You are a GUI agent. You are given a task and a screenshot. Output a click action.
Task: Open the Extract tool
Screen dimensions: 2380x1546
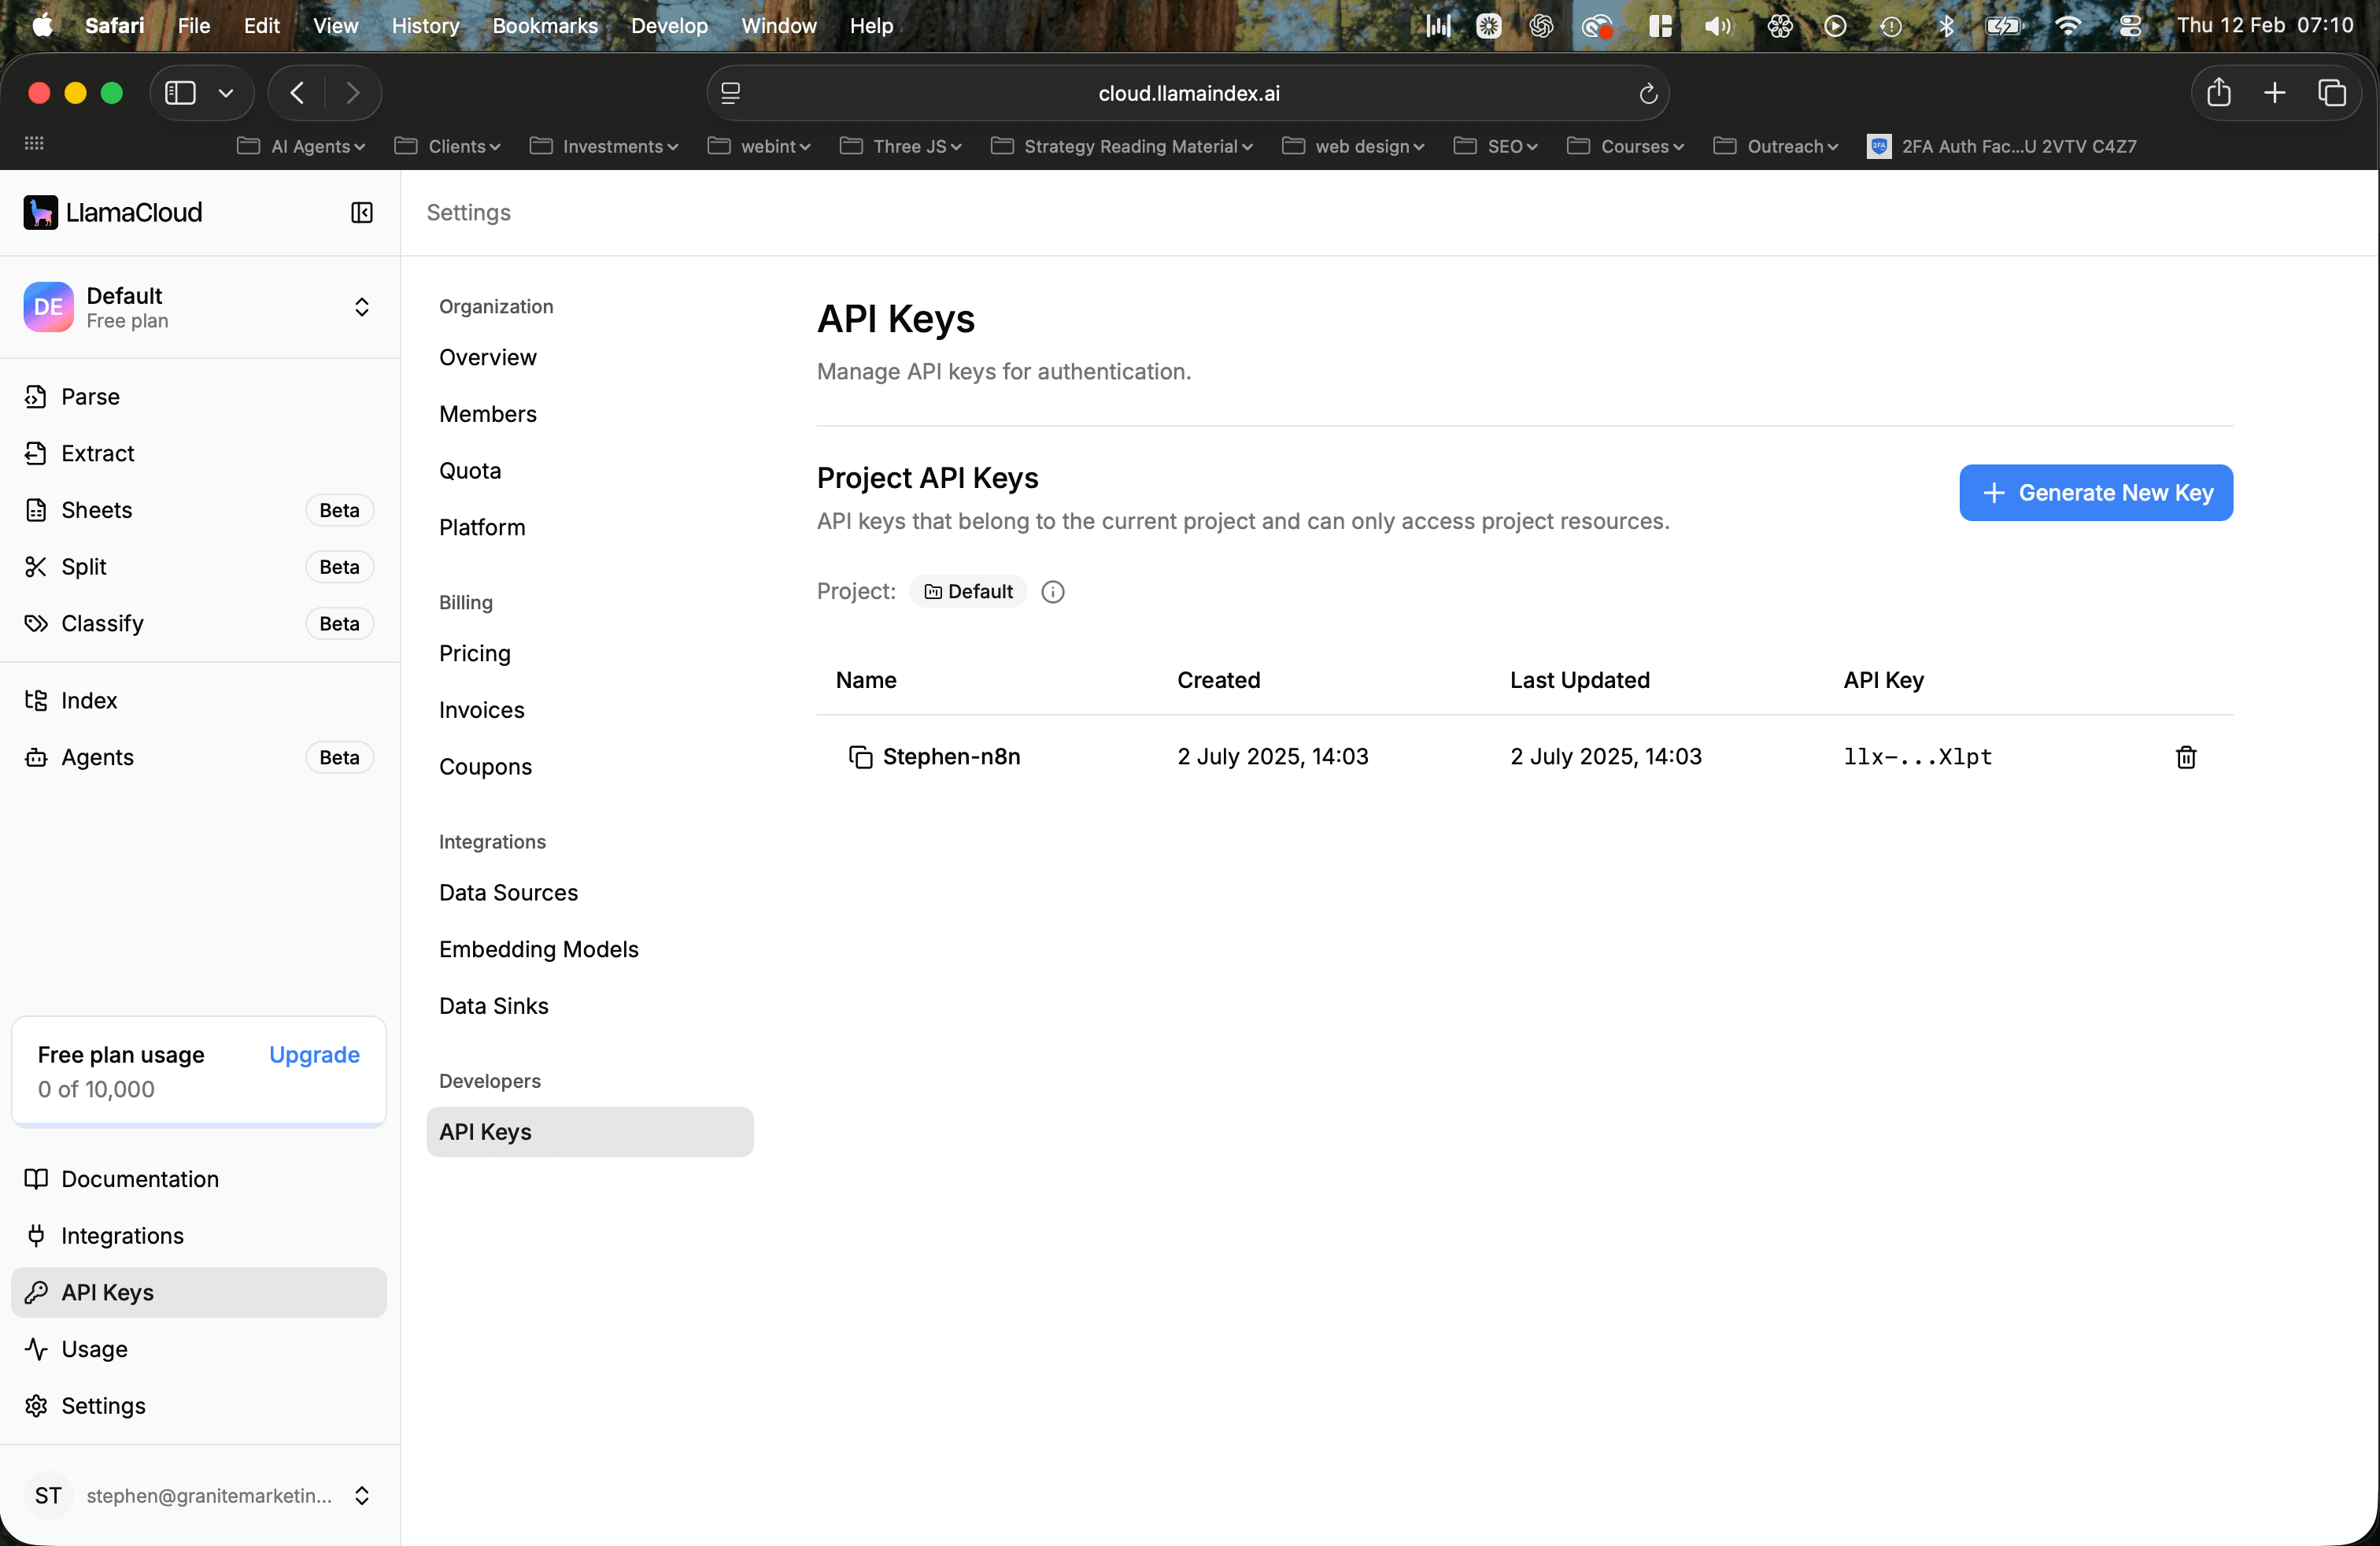click(96, 453)
